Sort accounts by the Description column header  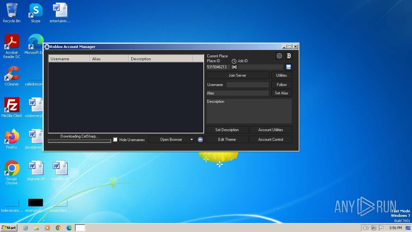pyautogui.click(x=161, y=59)
